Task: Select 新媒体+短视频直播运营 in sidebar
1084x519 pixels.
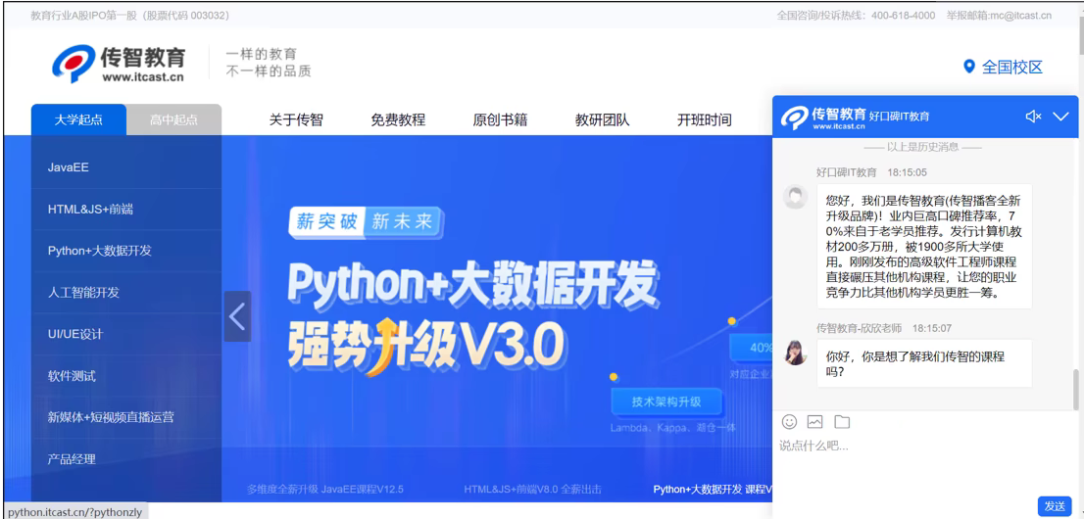Action: [126, 417]
